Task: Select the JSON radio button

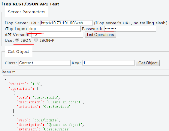Action: pyautogui.click(x=17, y=40)
